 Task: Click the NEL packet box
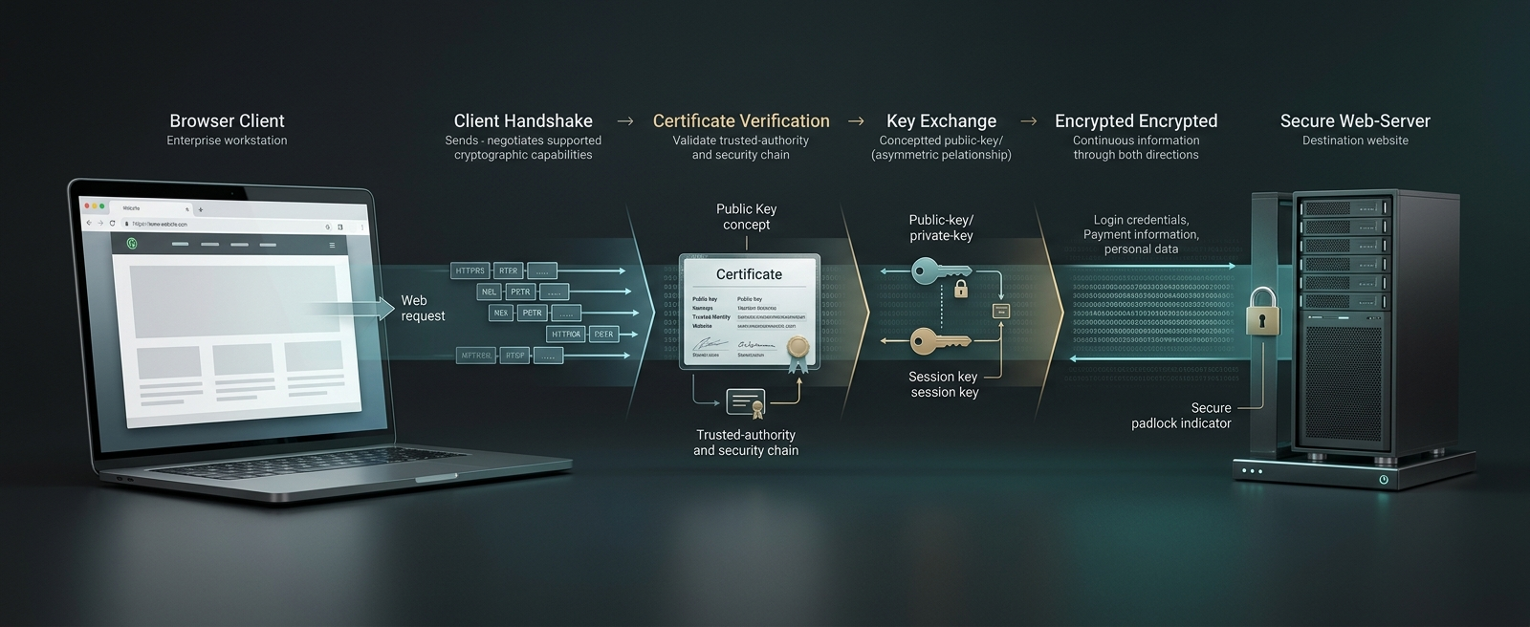tap(489, 292)
